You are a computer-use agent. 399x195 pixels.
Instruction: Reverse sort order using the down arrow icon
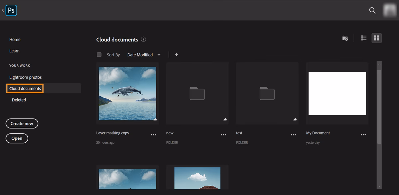tap(176, 54)
